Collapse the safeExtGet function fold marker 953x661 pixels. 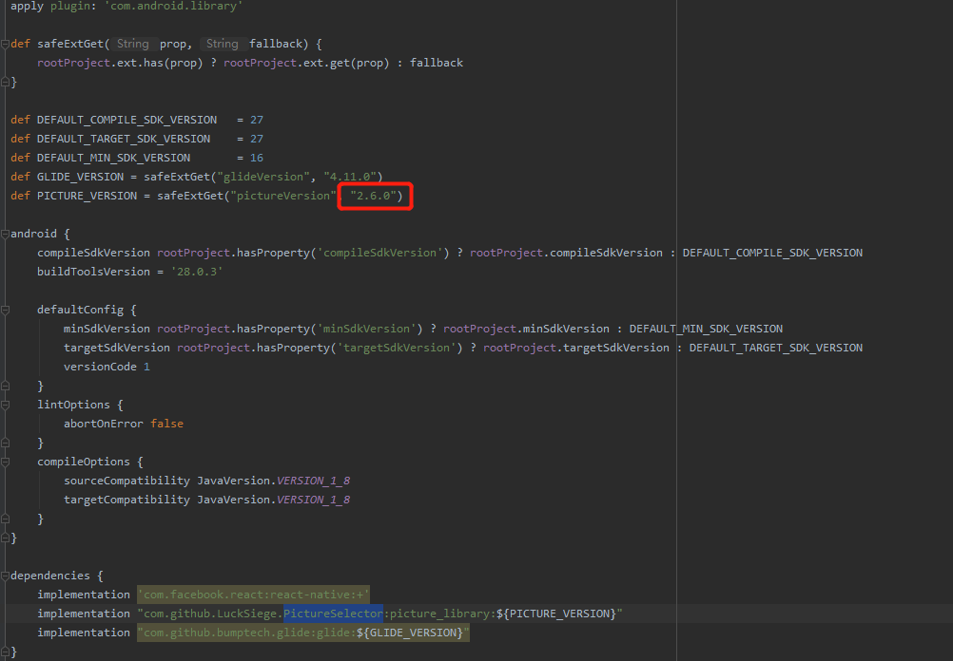5,44
